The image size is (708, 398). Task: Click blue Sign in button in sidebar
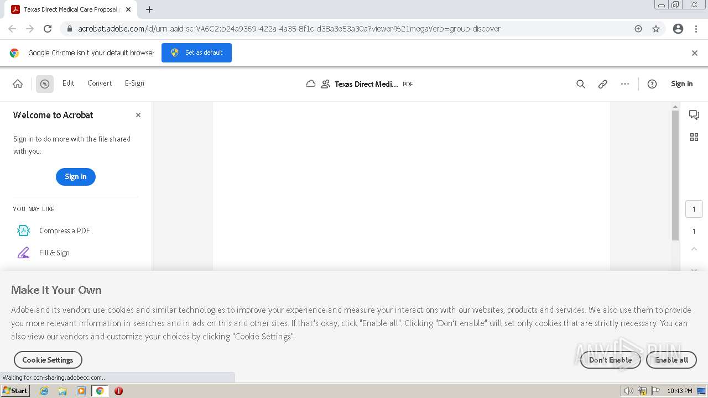pos(76,177)
